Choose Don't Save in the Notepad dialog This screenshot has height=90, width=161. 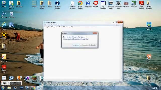pos(84,45)
